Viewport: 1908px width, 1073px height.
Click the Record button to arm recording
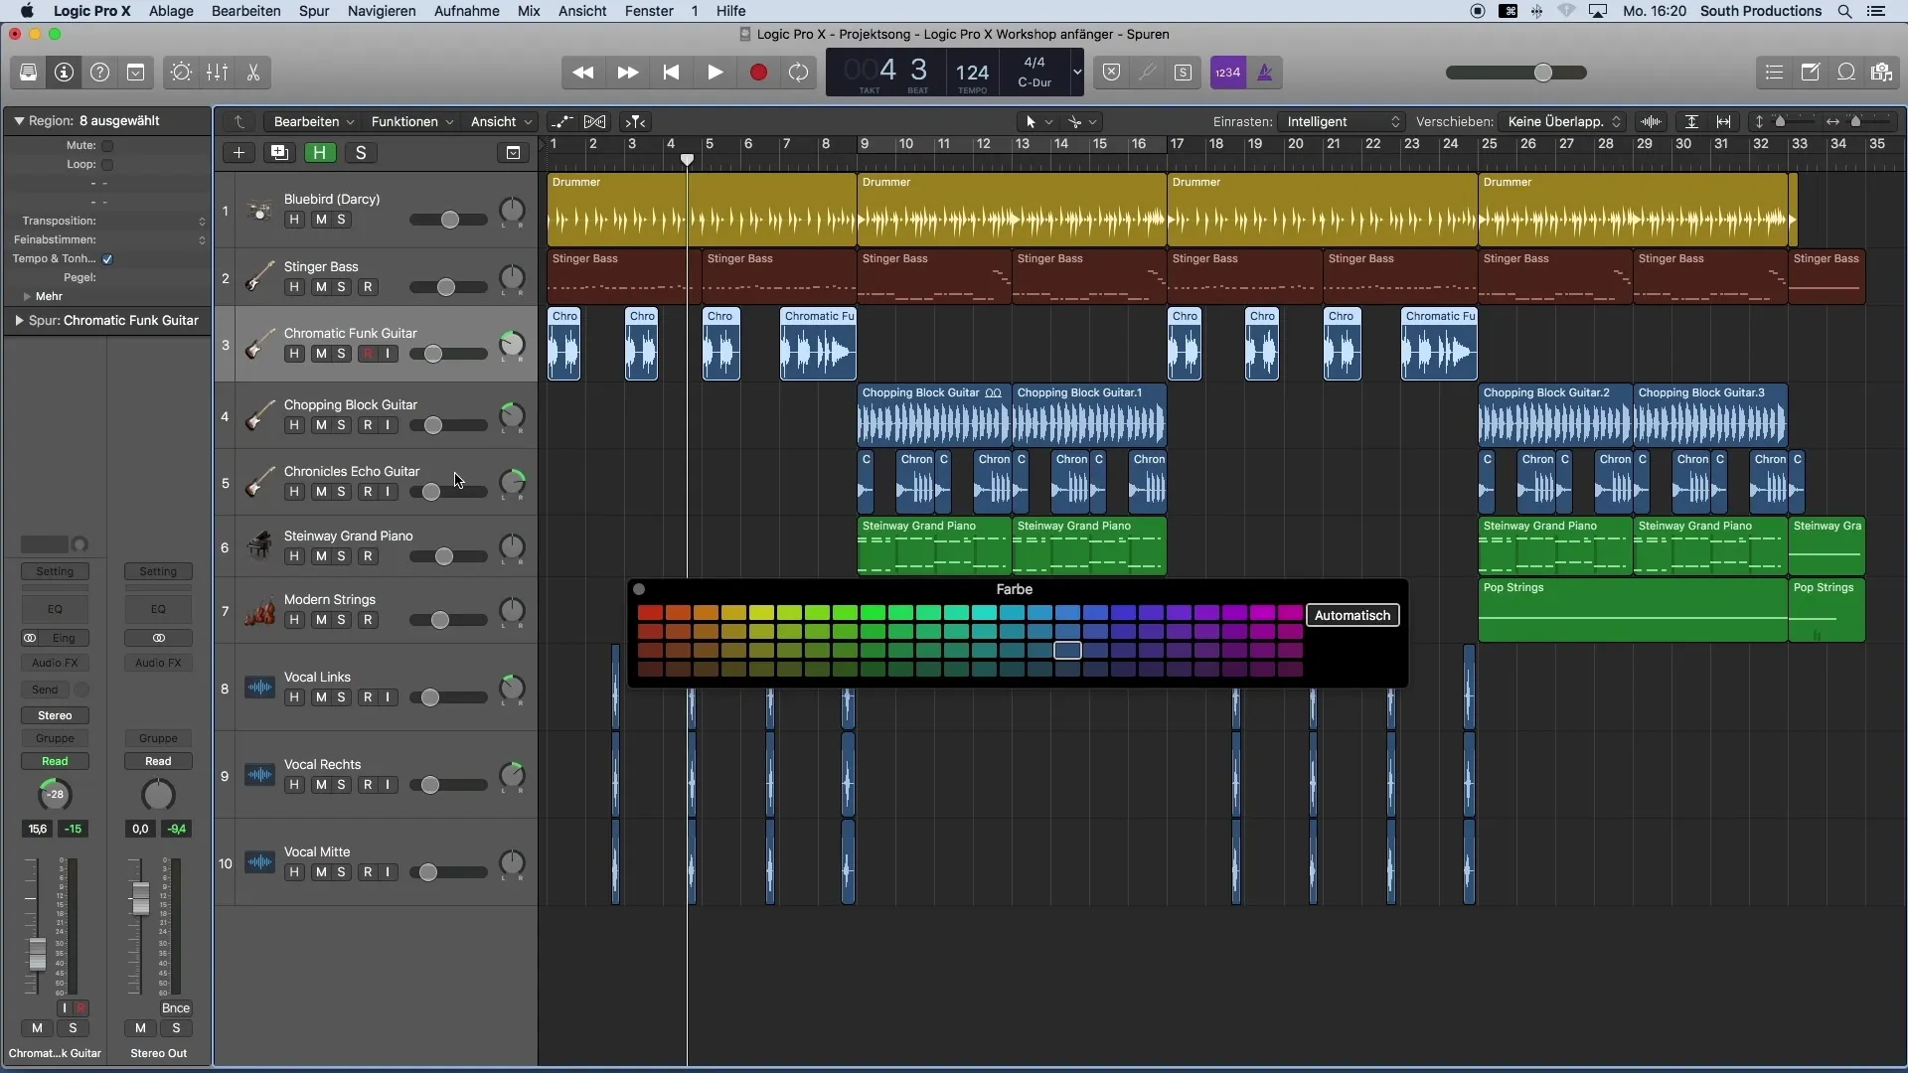757,73
